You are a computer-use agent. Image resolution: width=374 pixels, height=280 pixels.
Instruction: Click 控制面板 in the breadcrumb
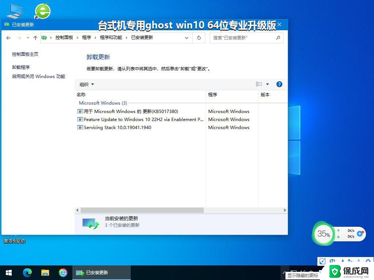click(64, 38)
